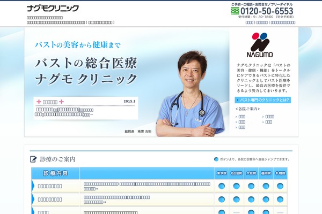Select the 福岡院 dot in the second treatment row
The height and width of the screenshot is (214, 322).
[x=266, y=199]
